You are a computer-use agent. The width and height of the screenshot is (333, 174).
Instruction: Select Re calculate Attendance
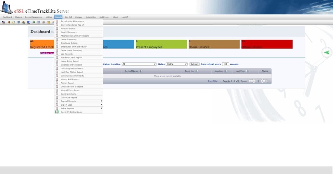79,21
